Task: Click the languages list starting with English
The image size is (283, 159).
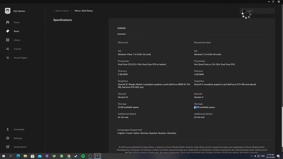Action: point(147,133)
